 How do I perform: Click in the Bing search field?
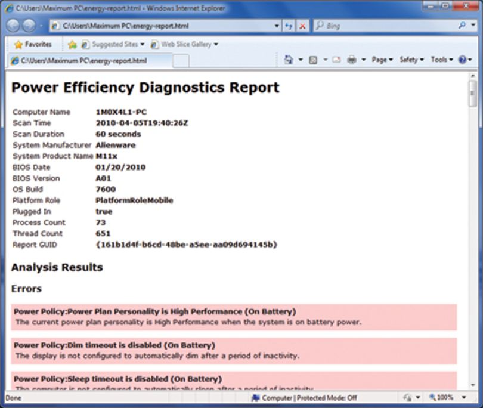(385, 26)
